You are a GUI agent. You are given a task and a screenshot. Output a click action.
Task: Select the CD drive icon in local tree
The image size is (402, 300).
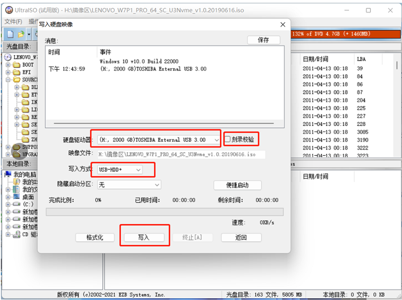pos(17,234)
